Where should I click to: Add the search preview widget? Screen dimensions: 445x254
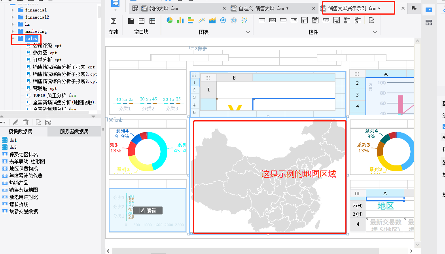point(371,20)
